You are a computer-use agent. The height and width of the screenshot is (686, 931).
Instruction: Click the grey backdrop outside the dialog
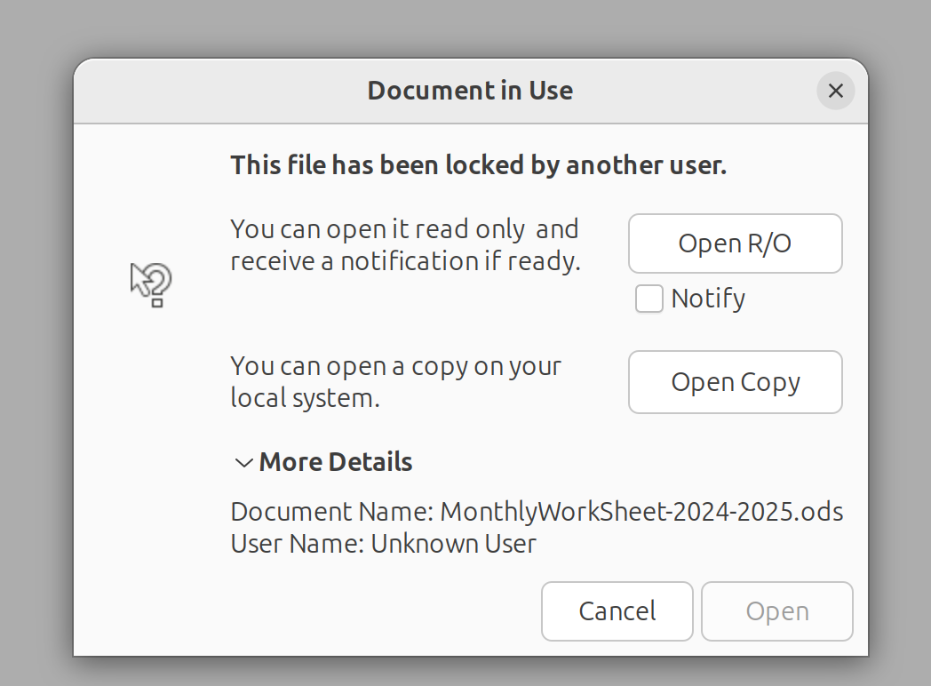point(36,355)
